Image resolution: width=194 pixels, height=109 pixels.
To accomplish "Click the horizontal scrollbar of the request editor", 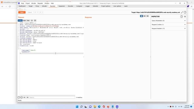I will (47, 95).
